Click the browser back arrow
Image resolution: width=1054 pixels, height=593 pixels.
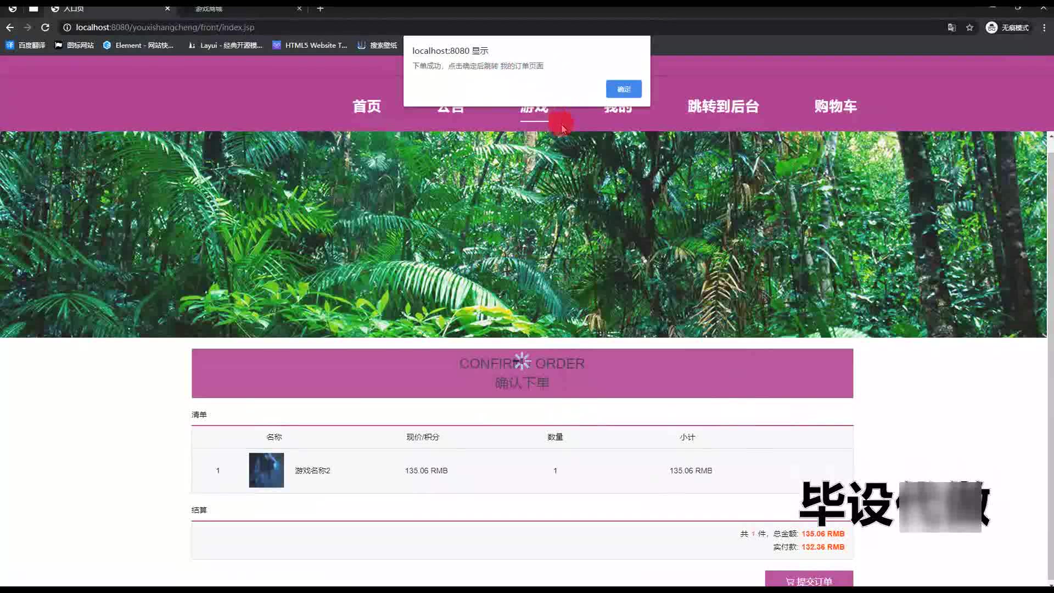coord(10,27)
